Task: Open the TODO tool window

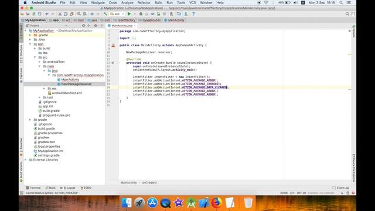Action: tap(86, 188)
